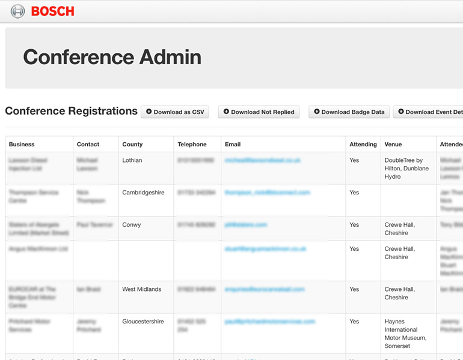
Task: Click the arrow icon in Download as CSV
Action: tap(149, 112)
